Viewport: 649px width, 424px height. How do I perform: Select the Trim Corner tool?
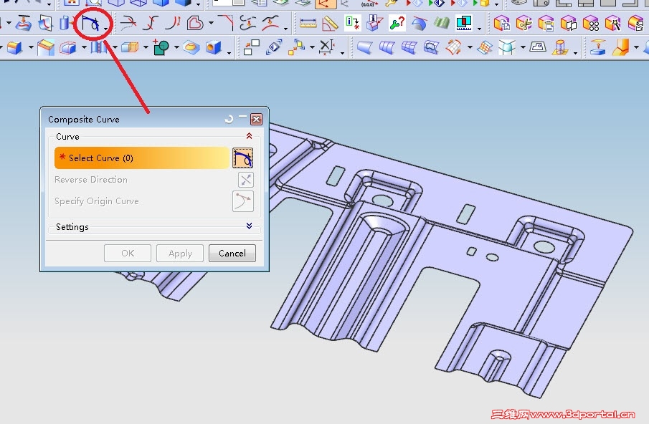151,23
